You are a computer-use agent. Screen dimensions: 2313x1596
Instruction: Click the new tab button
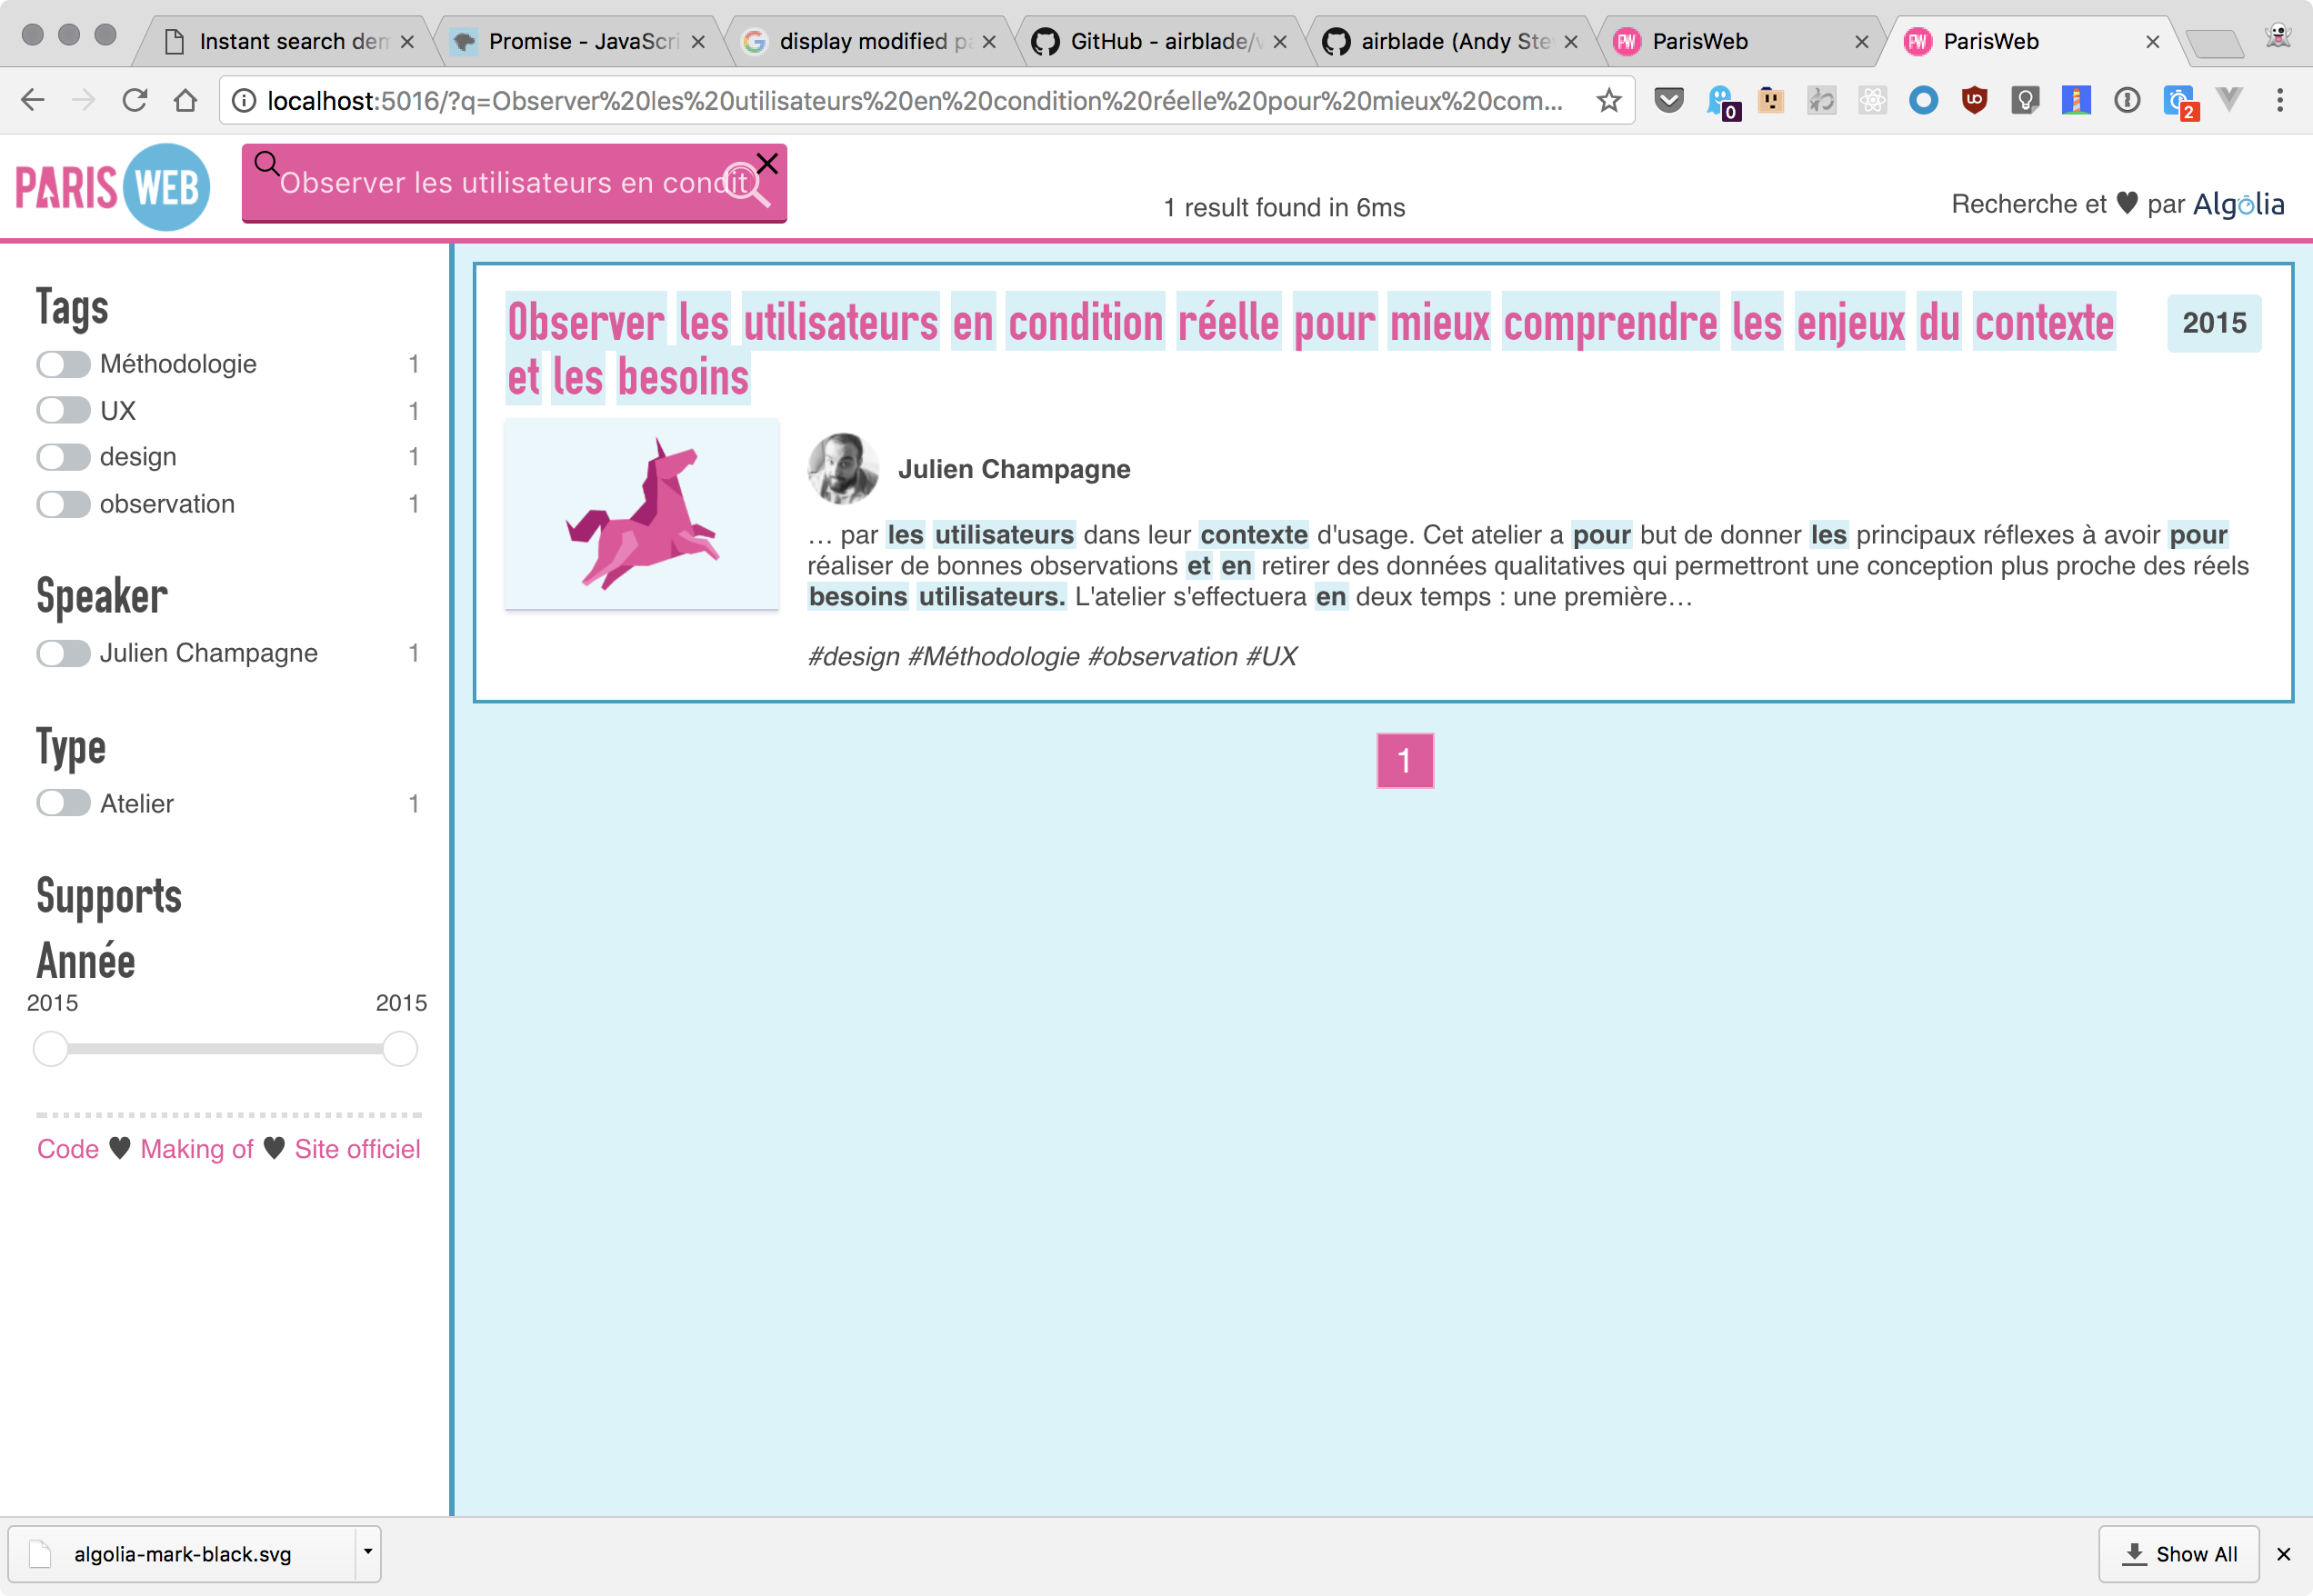(x=2215, y=43)
